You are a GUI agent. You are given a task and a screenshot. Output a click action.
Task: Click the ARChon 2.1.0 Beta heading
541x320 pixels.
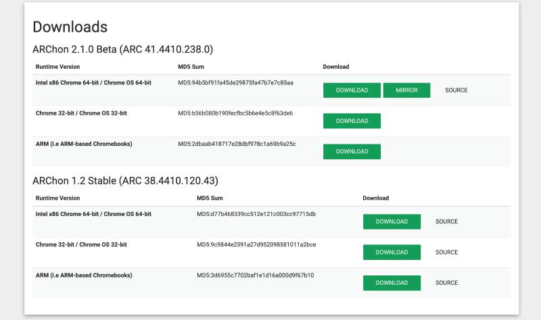click(123, 49)
